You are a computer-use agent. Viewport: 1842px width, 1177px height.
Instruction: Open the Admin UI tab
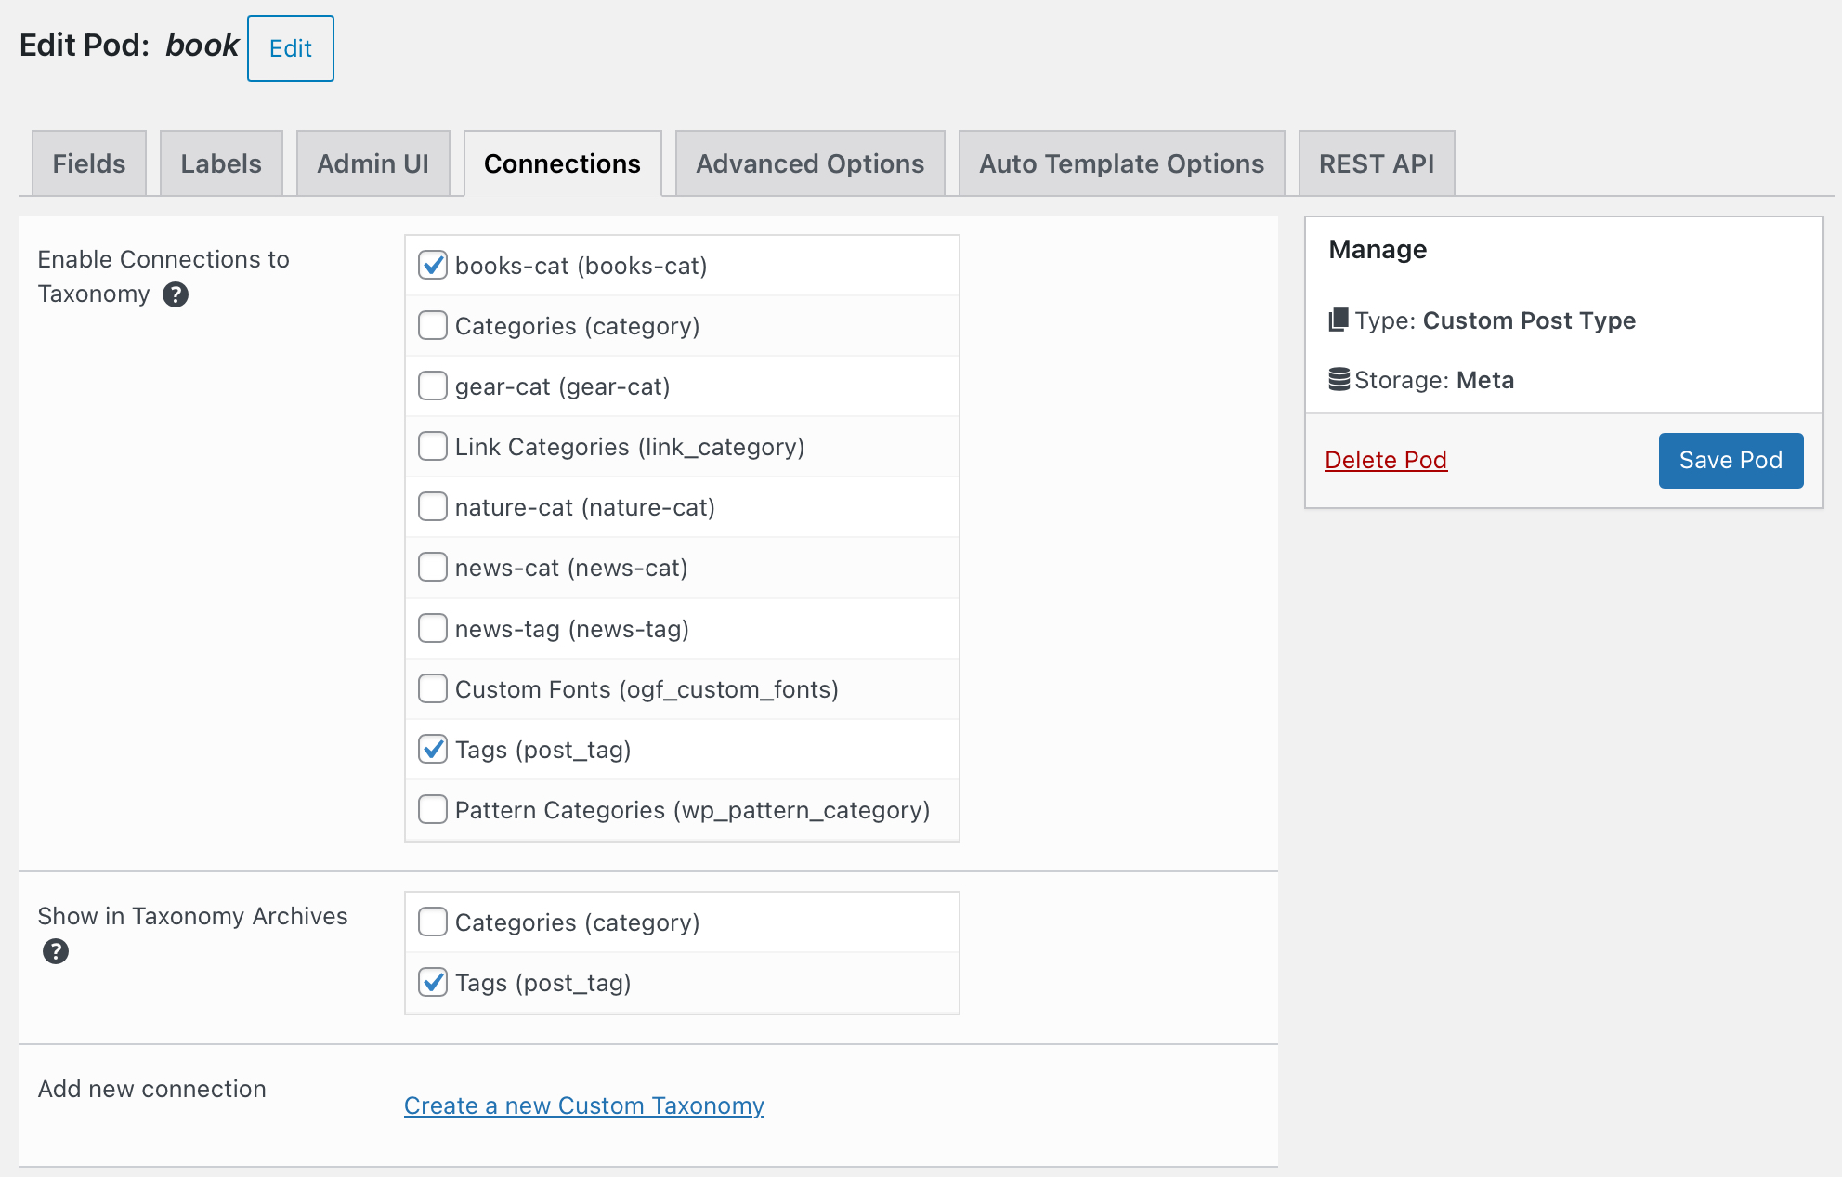[x=373, y=163]
